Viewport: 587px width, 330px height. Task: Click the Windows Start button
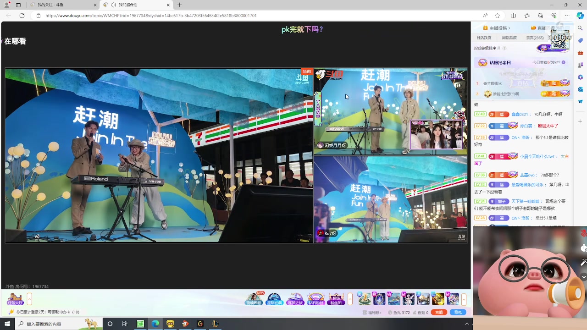point(7,324)
